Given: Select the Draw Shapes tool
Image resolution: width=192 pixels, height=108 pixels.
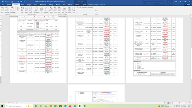Looking at the screenshot, I should 46,10.
